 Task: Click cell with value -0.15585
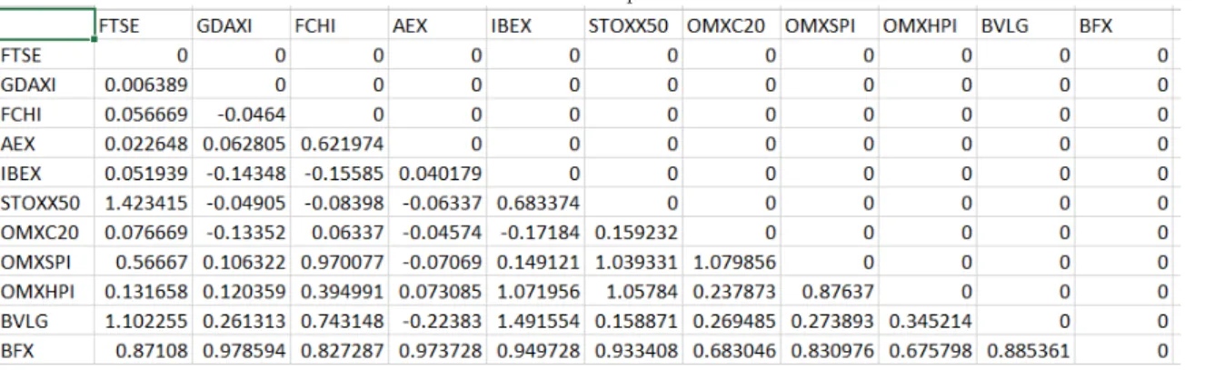pos(339,174)
